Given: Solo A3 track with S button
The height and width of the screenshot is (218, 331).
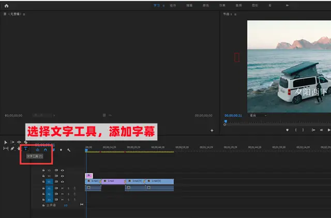Looking at the screenshot, I should tap(68, 199).
